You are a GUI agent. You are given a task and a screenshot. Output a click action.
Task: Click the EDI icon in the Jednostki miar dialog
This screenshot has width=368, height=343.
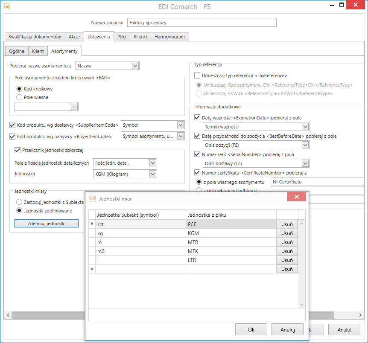point(92,198)
